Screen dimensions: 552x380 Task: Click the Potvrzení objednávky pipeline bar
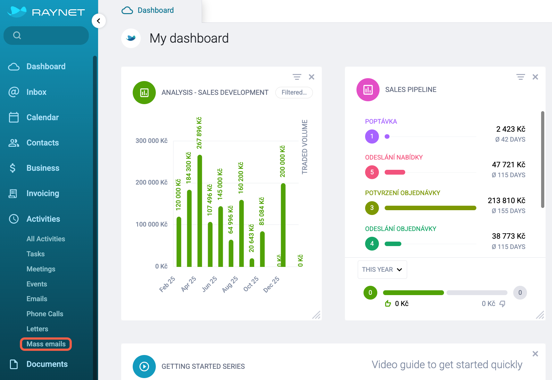coord(431,208)
